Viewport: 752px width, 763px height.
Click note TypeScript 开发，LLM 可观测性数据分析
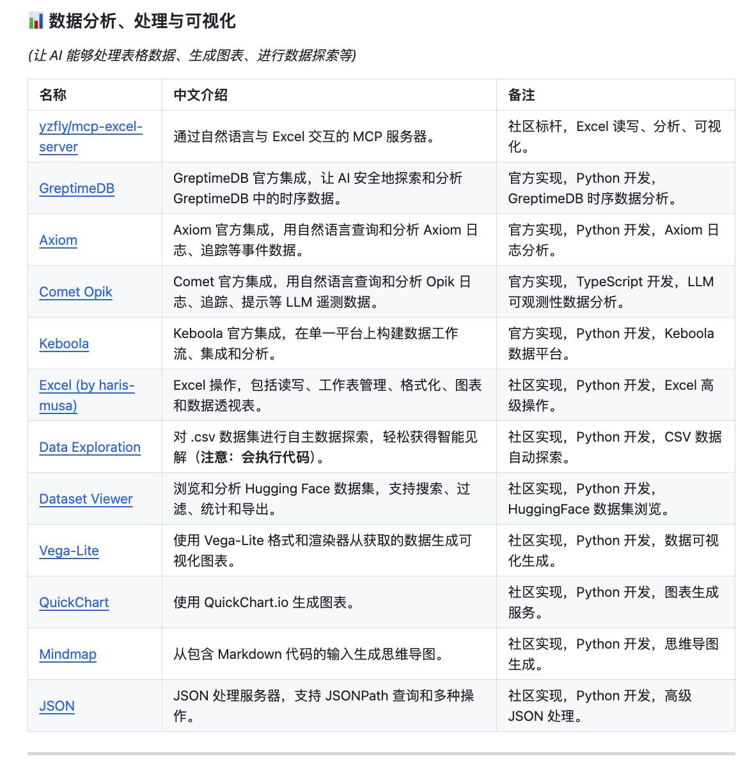[611, 291]
